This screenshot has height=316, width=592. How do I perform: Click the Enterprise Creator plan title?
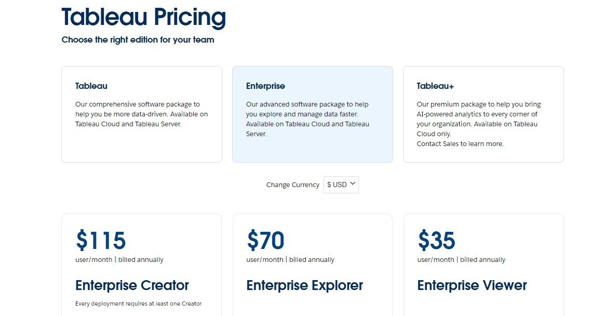[x=132, y=285]
